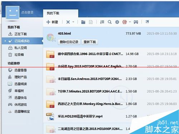Click the grayed file document toolbar icon
Image resolution: width=179 pixels, height=134 pixels.
coord(91,22)
